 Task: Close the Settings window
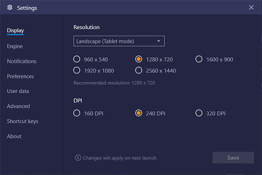251,7
